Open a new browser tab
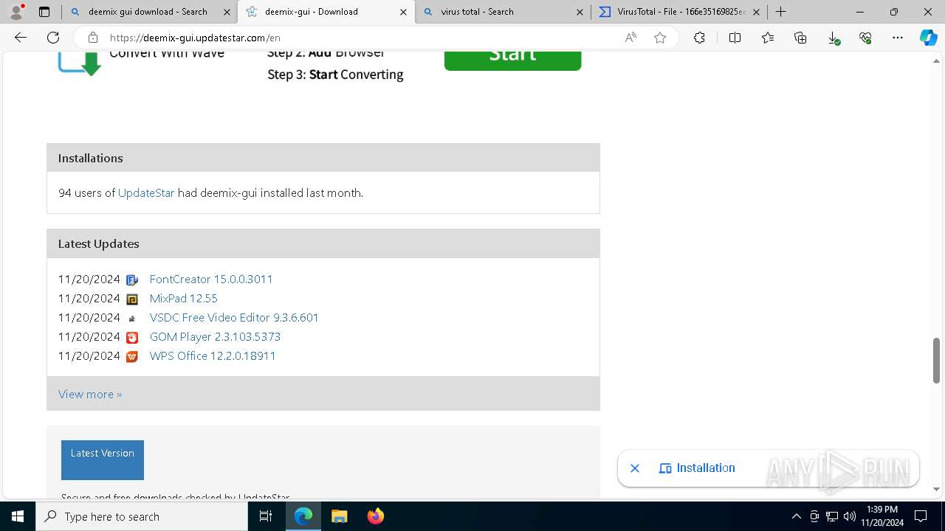This screenshot has height=531, width=945. pos(780,12)
